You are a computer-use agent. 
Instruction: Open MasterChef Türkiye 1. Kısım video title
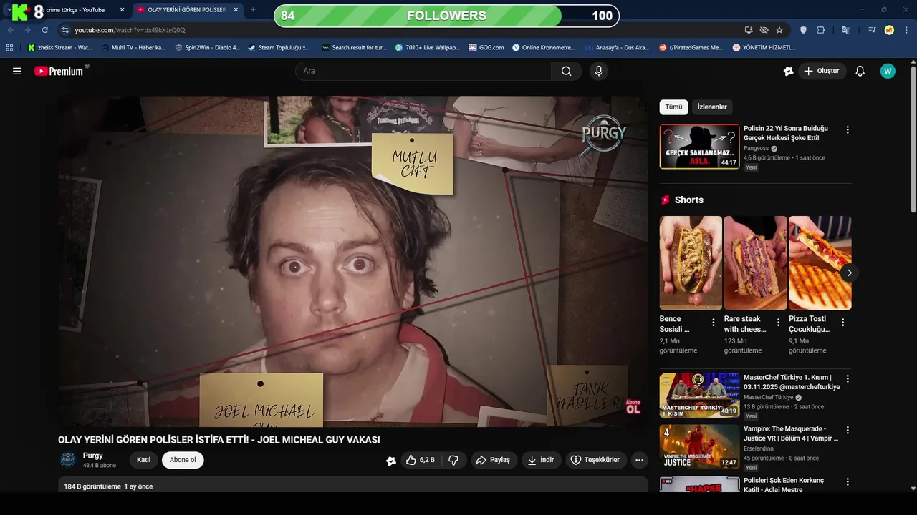792,382
